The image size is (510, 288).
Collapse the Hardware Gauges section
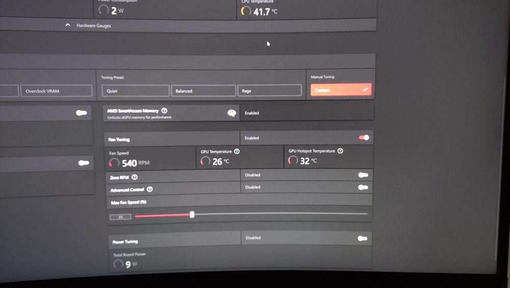click(68, 25)
